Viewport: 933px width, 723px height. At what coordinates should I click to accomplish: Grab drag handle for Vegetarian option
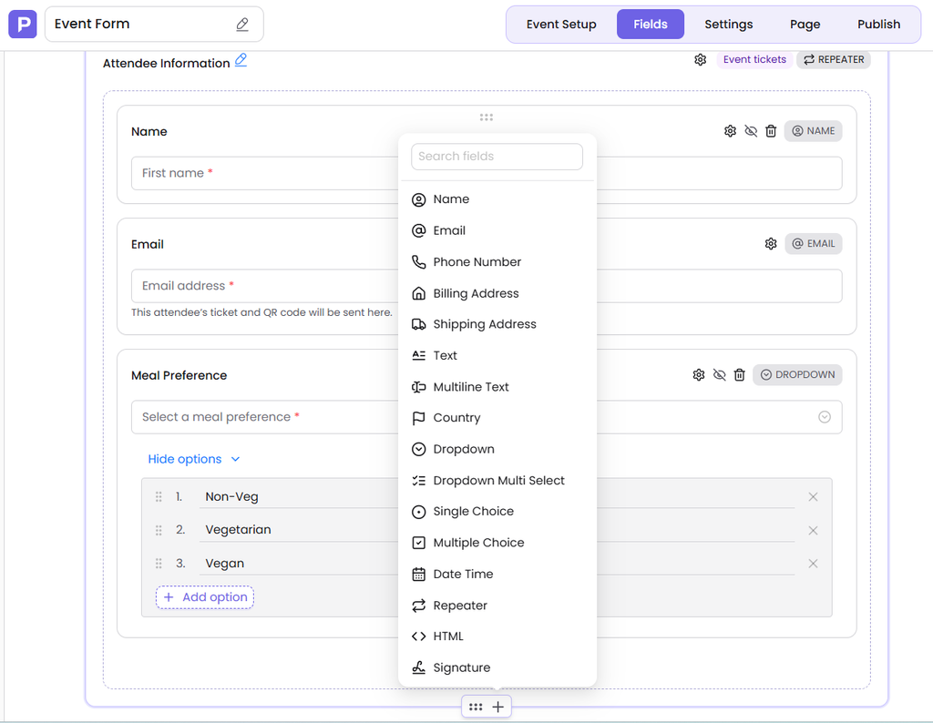coord(159,530)
